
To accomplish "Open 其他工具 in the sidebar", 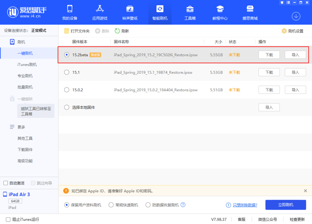I will (x=25, y=138).
